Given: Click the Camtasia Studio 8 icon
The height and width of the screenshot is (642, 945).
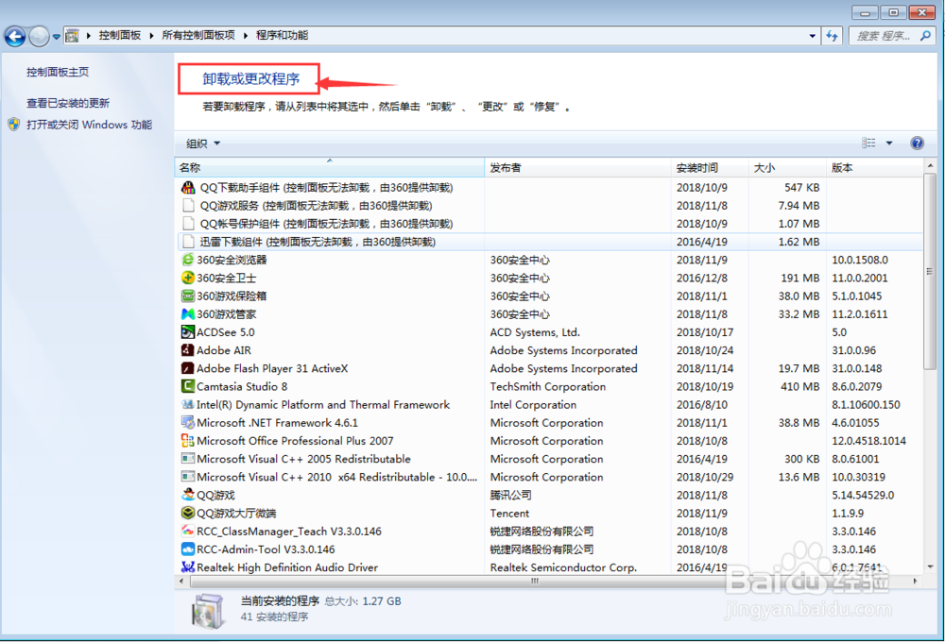Looking at the screenshot, I should 188,386.
